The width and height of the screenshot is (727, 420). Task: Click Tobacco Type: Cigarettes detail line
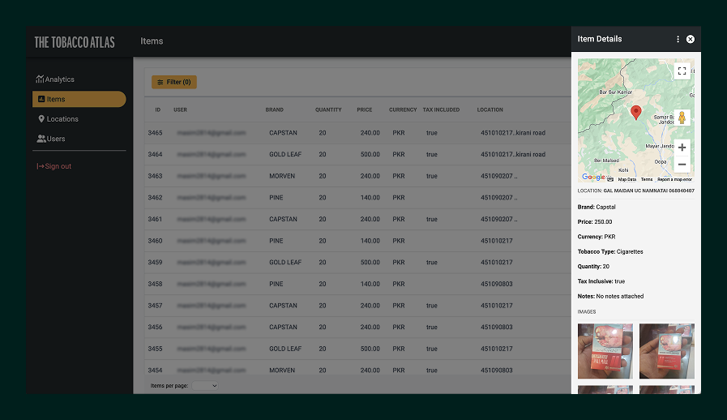[x=610, y=251]
